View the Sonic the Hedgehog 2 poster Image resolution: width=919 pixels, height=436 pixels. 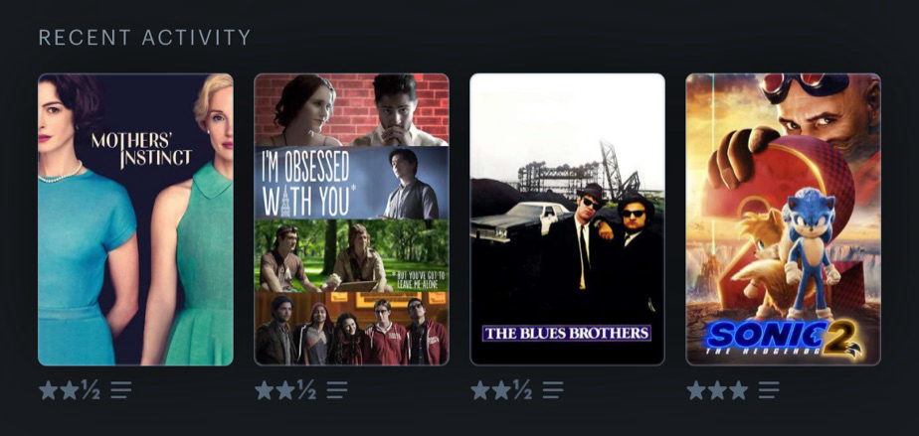tap(783, 219)
